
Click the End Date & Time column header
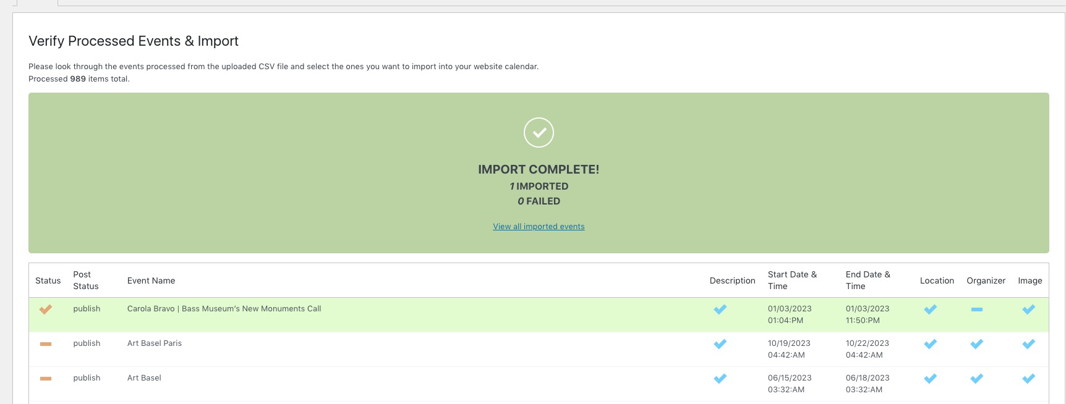click(868, 280)
